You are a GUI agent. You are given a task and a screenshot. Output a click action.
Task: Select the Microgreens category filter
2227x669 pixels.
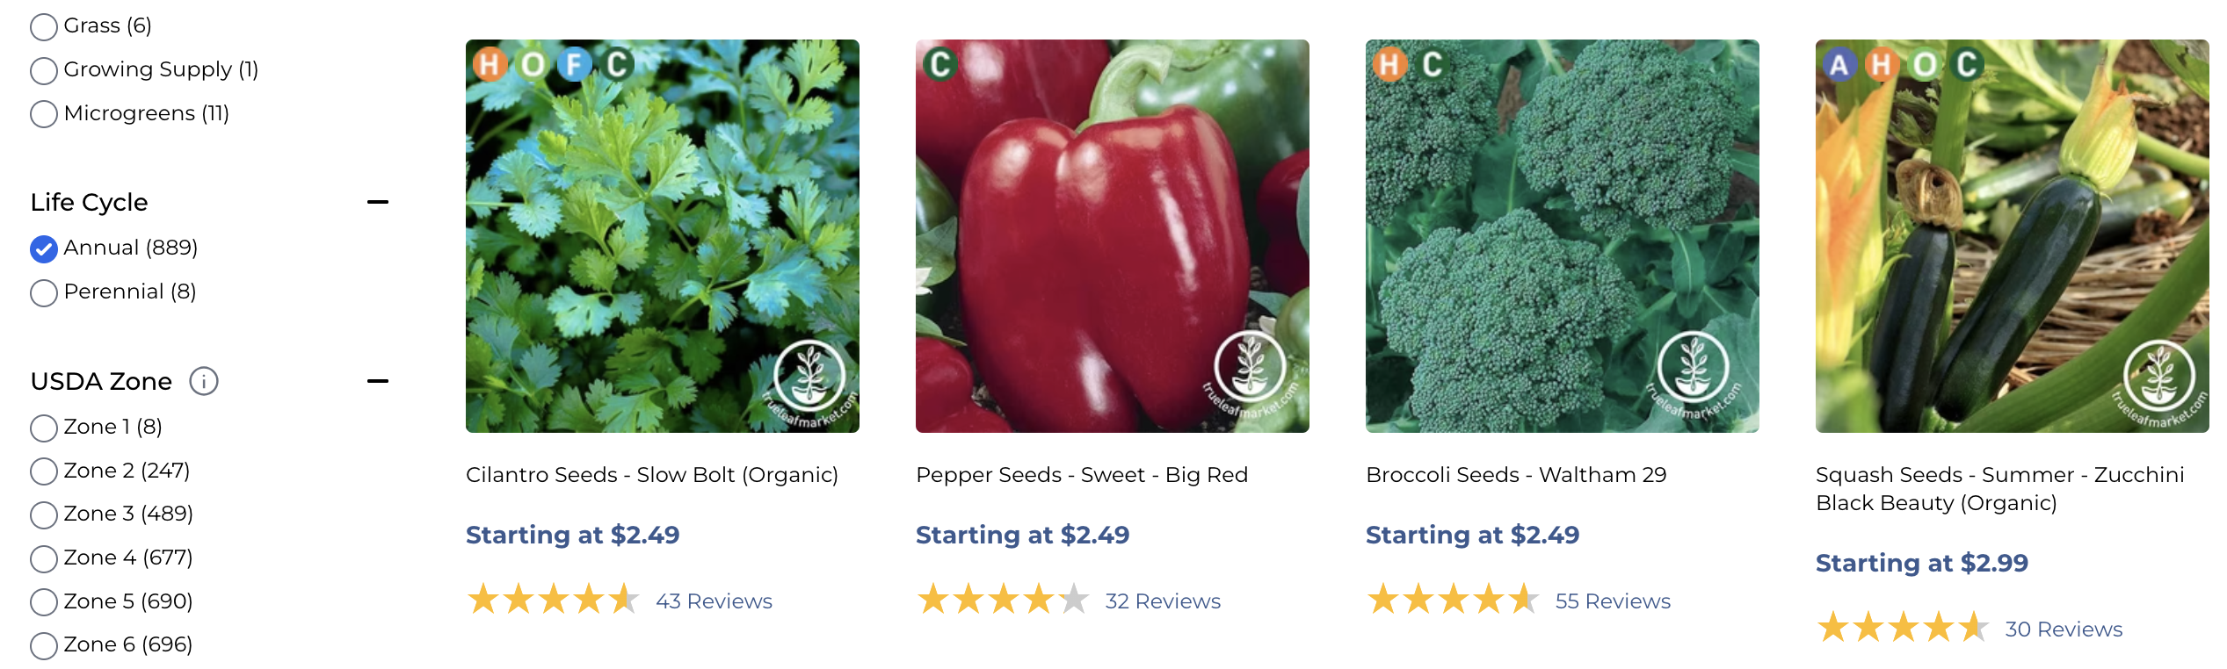pos(44,114)
